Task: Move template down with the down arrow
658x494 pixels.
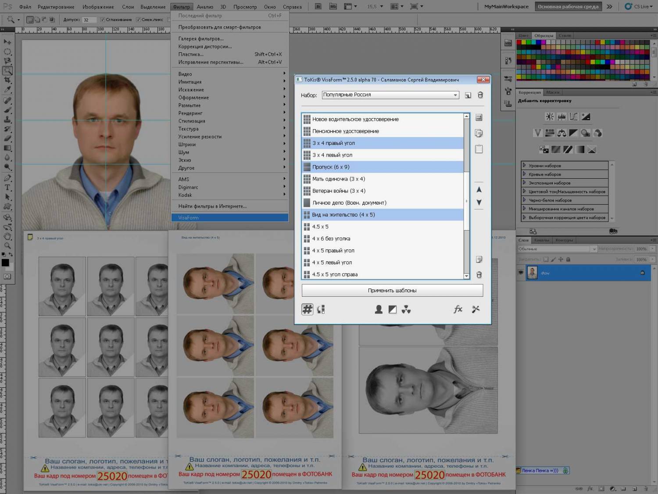Action: pyautogui.click(x=479, y=202)
